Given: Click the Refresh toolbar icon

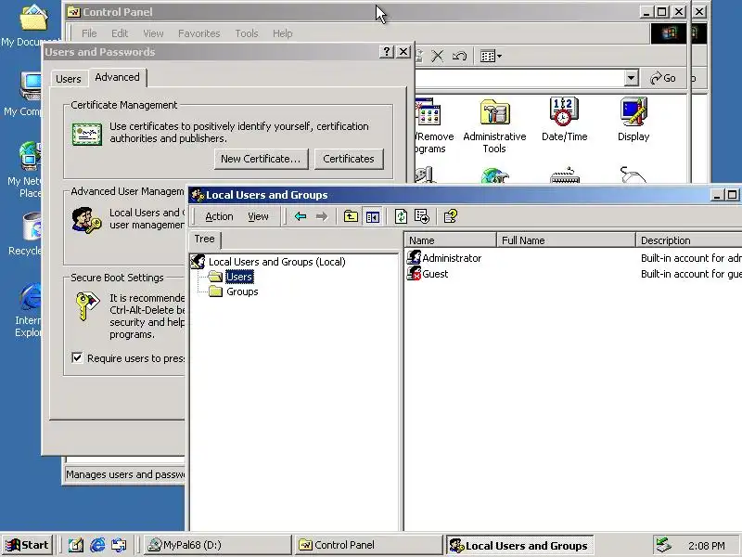Looking at the screenshot, I should [401, 216].
